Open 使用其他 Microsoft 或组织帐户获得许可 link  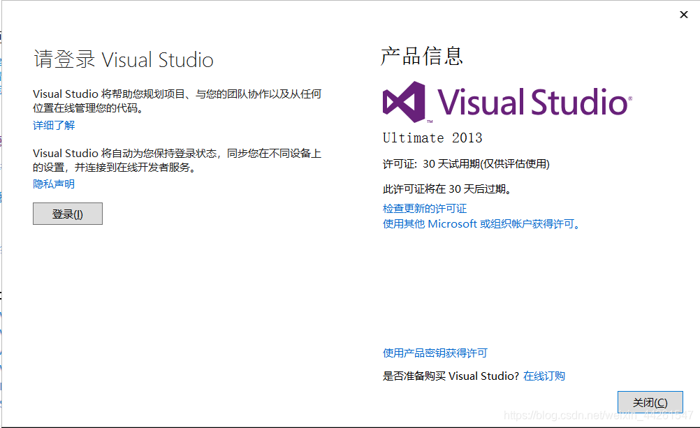[x=481, y=223]
